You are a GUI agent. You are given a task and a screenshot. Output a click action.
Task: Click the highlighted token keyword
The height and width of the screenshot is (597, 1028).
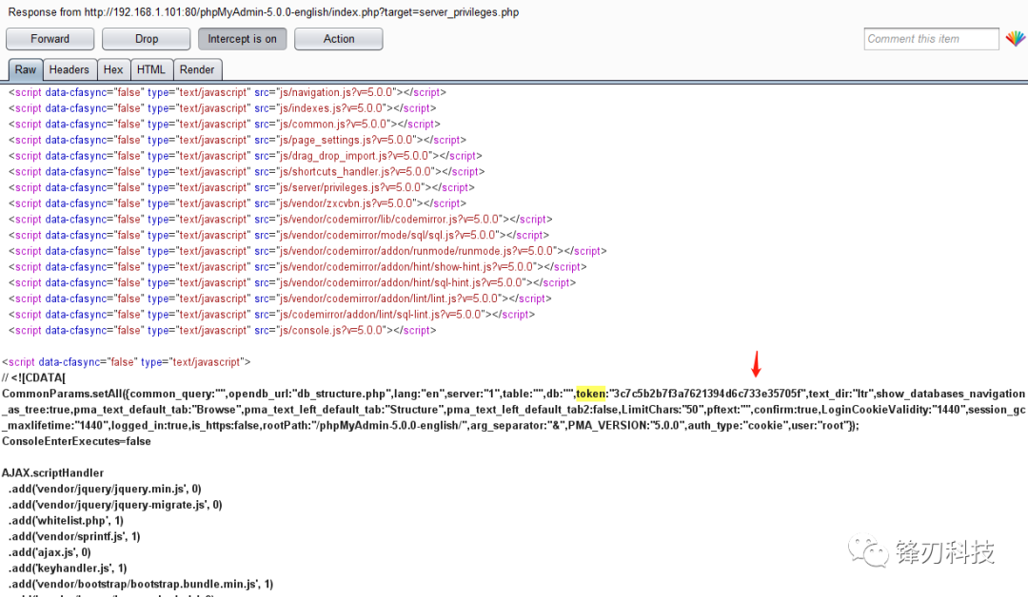click(591, 394)
